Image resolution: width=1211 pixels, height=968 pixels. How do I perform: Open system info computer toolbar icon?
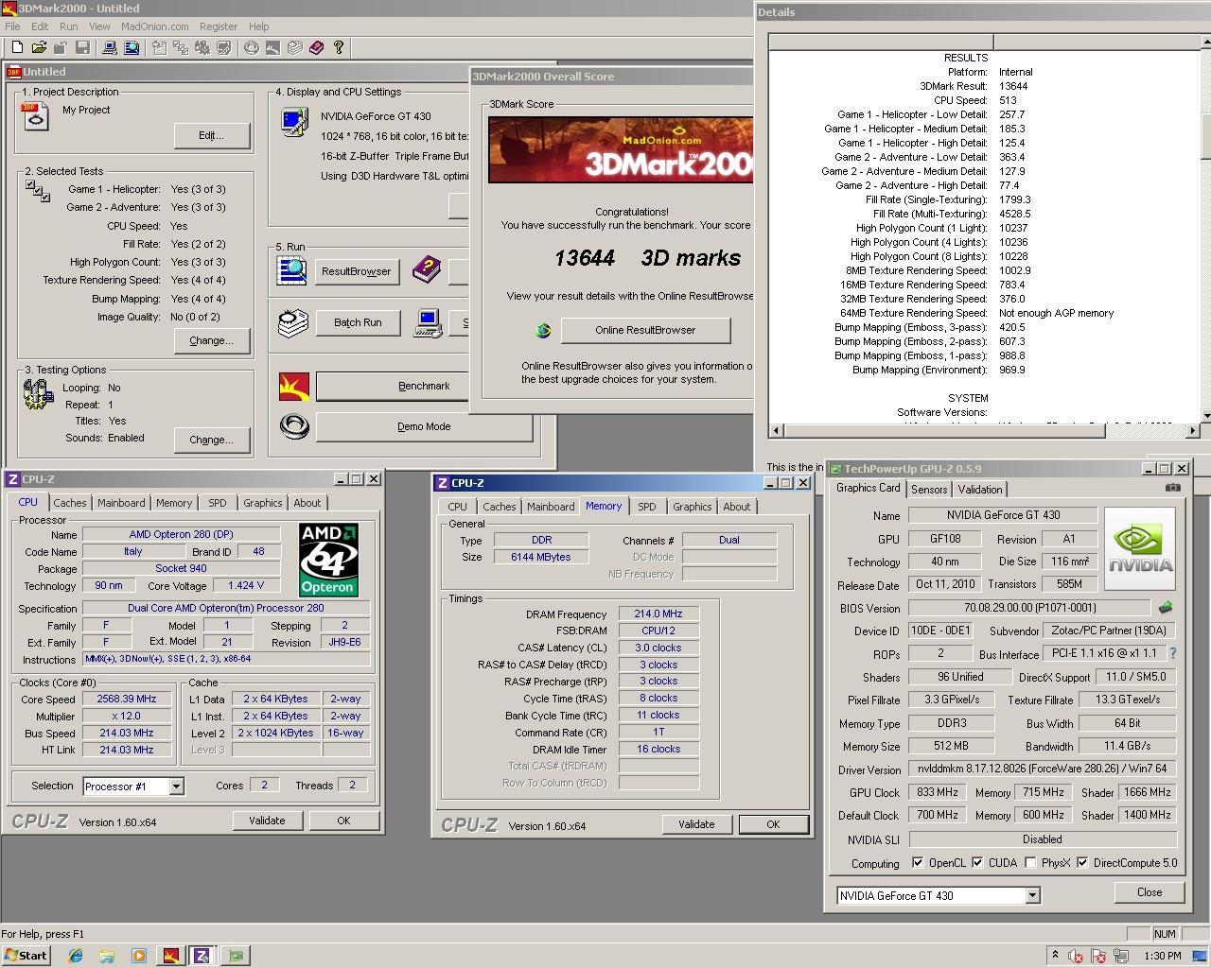[110, 47]
